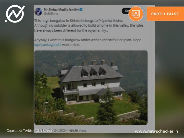Screen dimensions: 184x138
Task: Open the bungalow photo in the tweet
Action: (91, 88)
